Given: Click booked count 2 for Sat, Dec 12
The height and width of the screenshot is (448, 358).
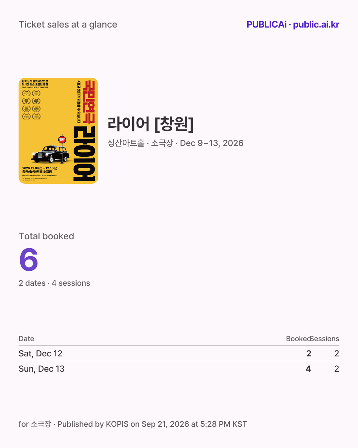Looking at the screenshot, I should click(x=309, y=353).
